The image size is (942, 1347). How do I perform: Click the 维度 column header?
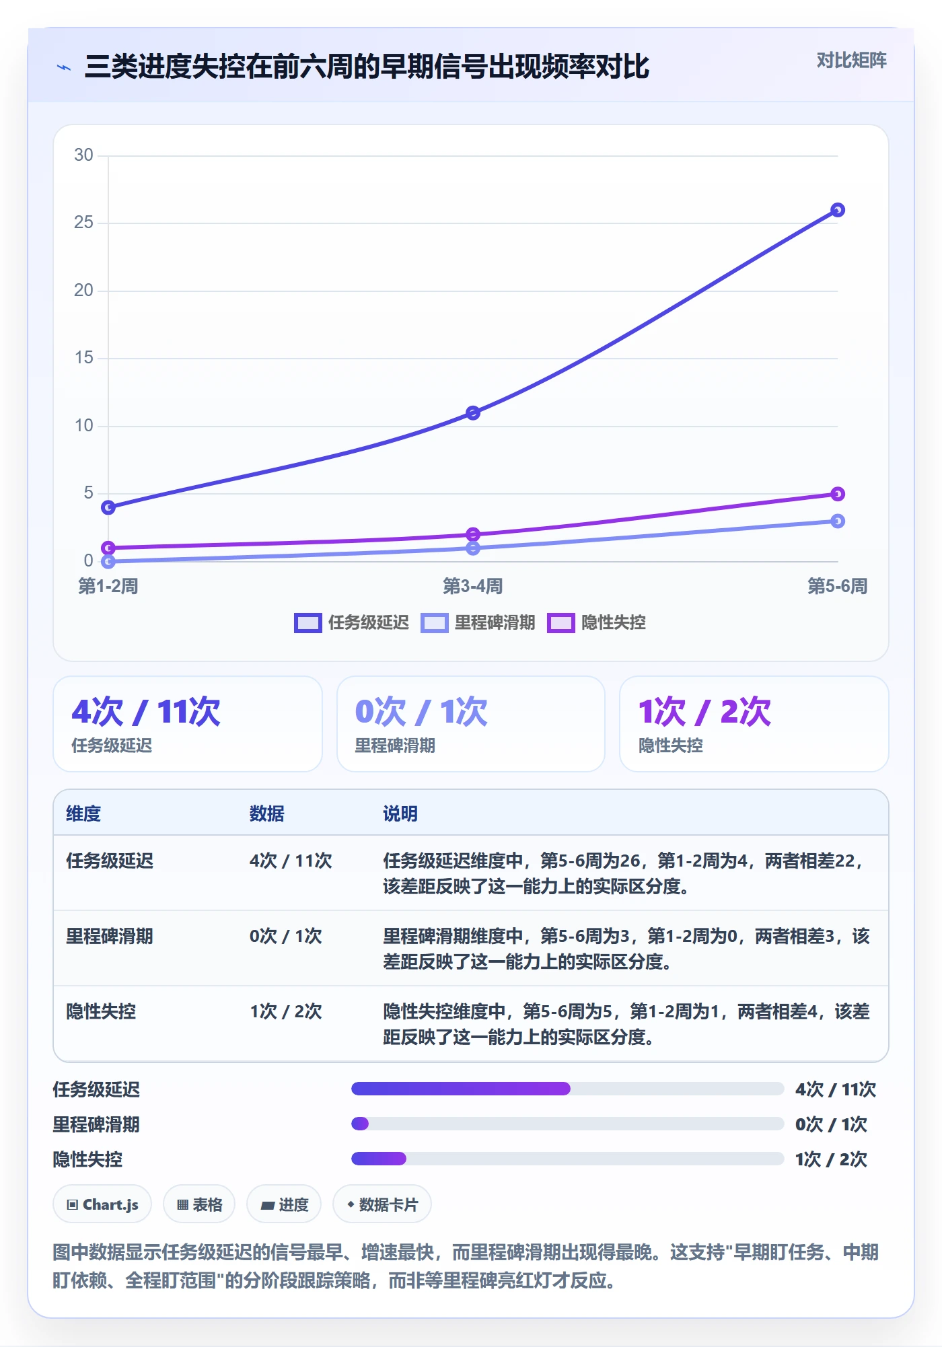(83, 813)
